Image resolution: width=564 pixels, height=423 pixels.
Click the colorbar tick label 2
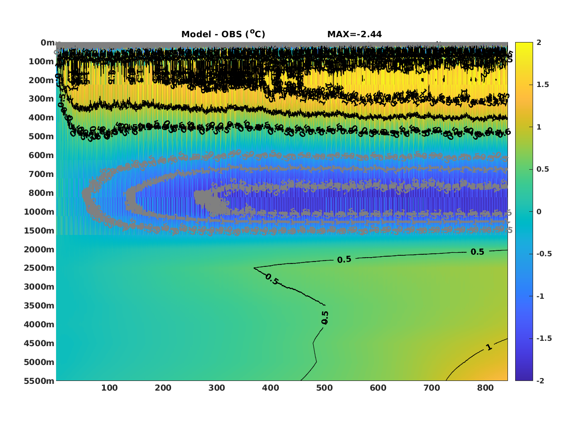click(539, 43)
